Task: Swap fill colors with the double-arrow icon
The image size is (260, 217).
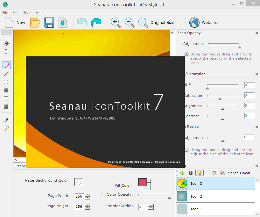Action: pos(150,179)
